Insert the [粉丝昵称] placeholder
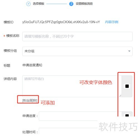The image size is (139, 137). click(30, 100)
